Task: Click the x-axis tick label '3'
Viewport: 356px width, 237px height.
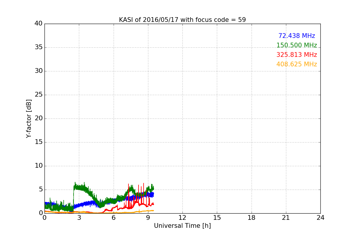Action: coord(79,218)
